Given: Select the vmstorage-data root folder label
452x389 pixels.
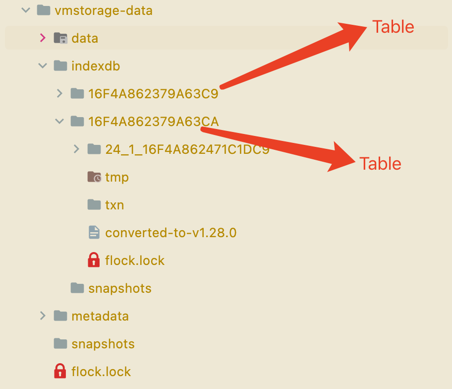Looking at the screenshot, I should click(104, 10).
